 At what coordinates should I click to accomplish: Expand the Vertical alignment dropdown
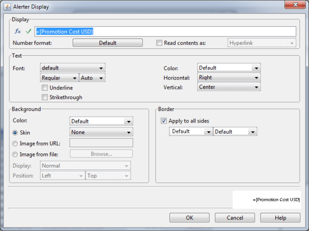click(228, 87)
